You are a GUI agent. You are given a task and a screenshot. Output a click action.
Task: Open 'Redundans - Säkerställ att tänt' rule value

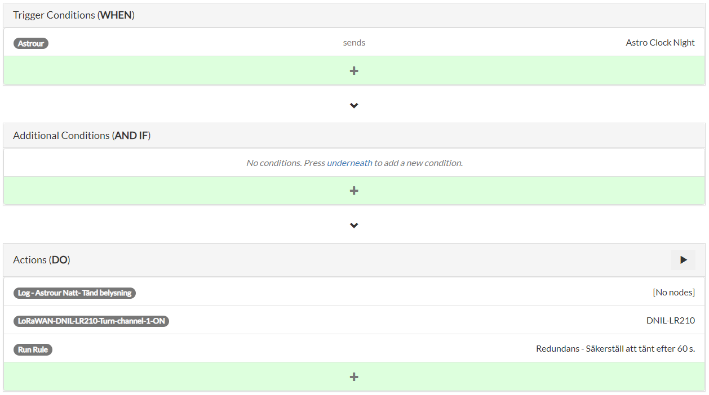point(615,349)
